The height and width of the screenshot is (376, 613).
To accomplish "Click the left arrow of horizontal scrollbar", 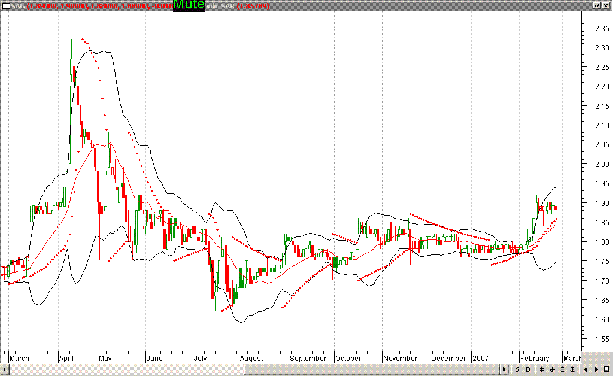I will [x=5, y=369].
